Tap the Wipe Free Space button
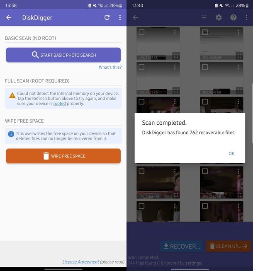253x271 pixels. 63,156
